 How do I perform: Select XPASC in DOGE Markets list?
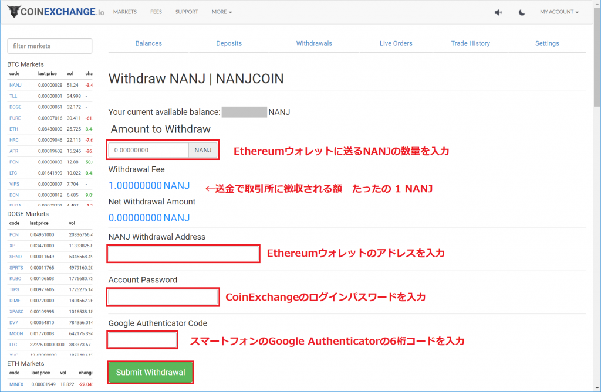click(x=16, y=312)
